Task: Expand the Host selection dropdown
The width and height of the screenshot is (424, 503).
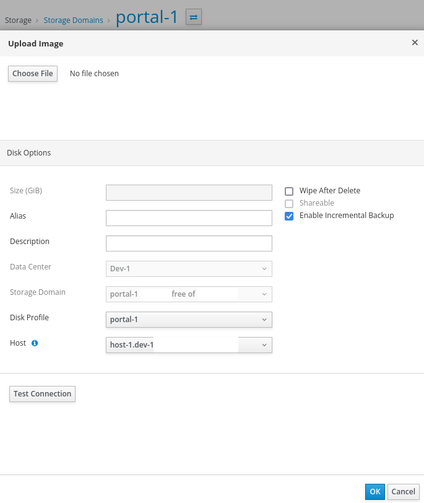Action: [189, 345]
